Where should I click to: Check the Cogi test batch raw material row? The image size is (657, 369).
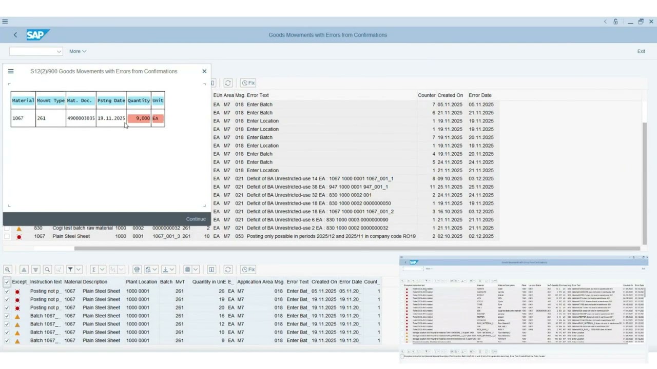[7, 228]
